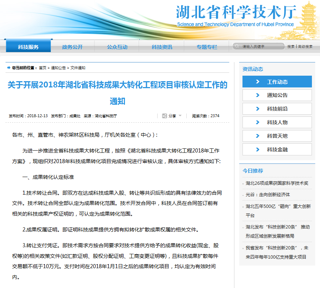Open 高级搜索 advanced search
The width and height of the screenshot is (320, 288).
coord(305,47)
